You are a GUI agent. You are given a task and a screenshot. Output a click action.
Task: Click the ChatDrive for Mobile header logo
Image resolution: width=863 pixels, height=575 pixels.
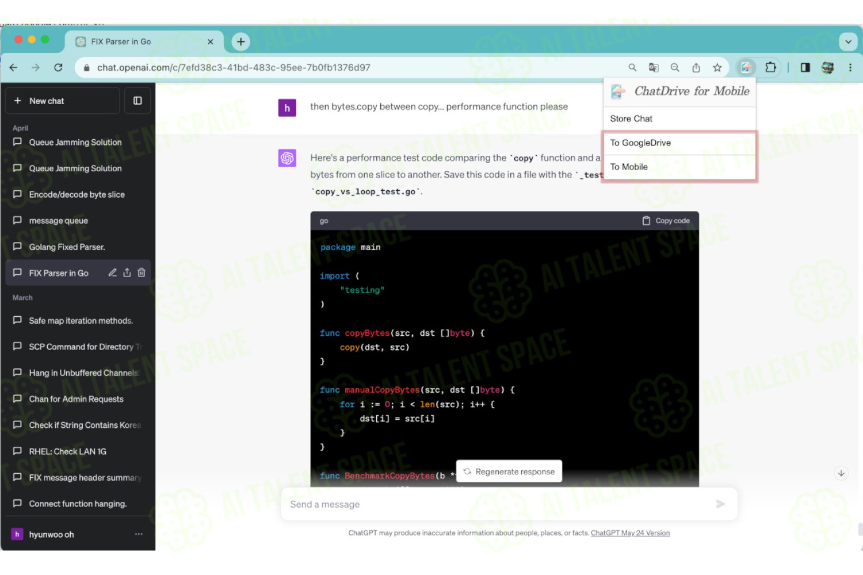[618, 91]
